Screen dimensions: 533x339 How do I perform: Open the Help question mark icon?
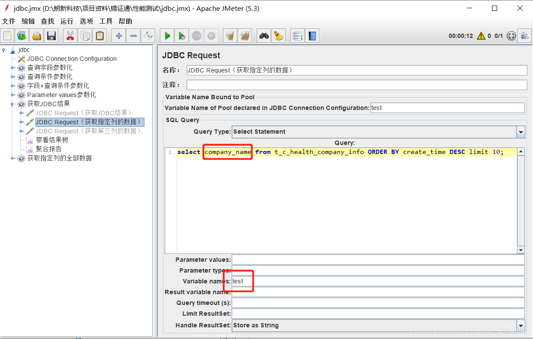click(313, 36)
